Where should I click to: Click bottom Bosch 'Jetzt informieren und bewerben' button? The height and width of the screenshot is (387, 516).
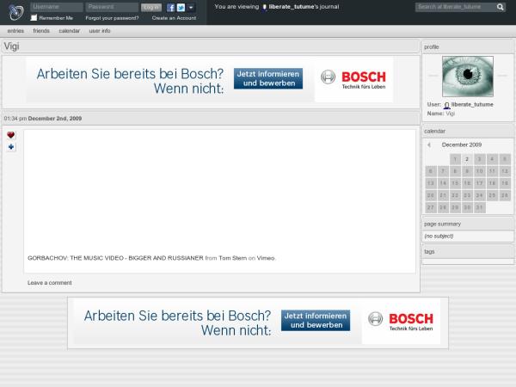[316, 321]
